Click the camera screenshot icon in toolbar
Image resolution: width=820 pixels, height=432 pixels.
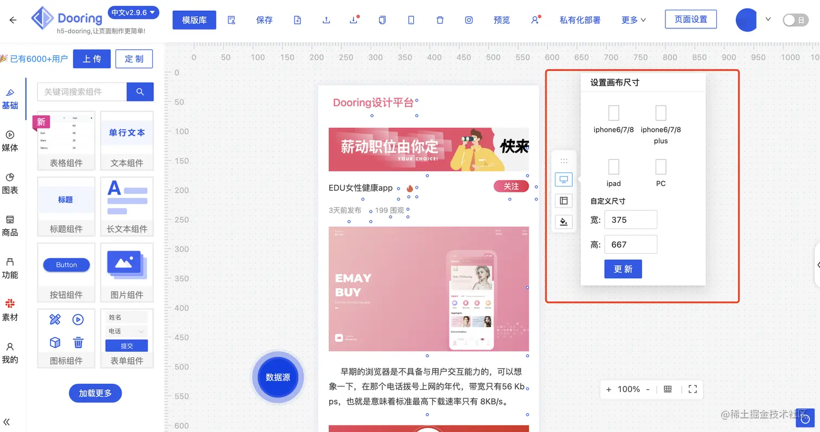tap(469, 20)
